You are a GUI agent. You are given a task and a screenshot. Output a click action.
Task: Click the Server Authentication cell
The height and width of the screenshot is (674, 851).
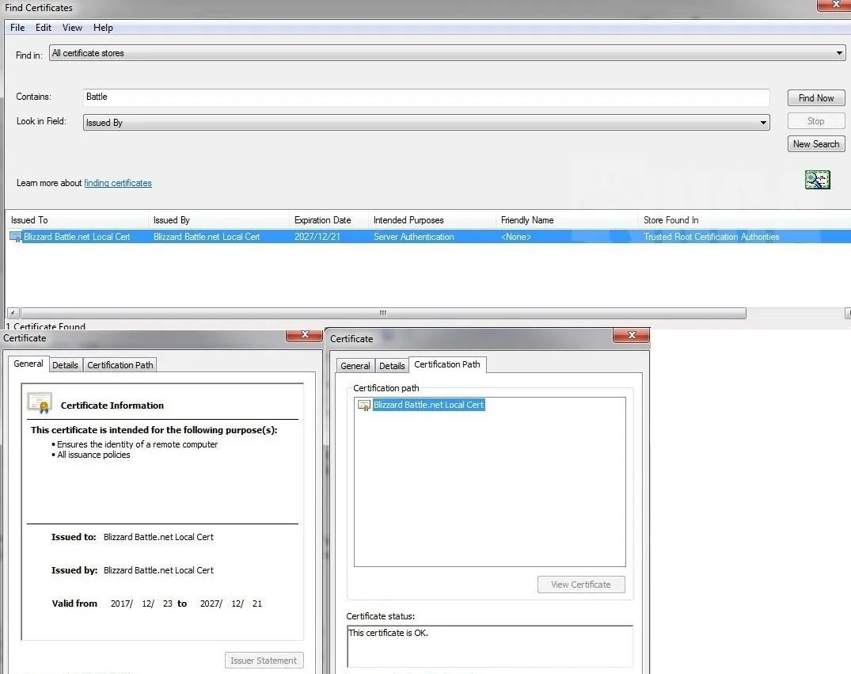pyautogui.click(x=413, y=237)
